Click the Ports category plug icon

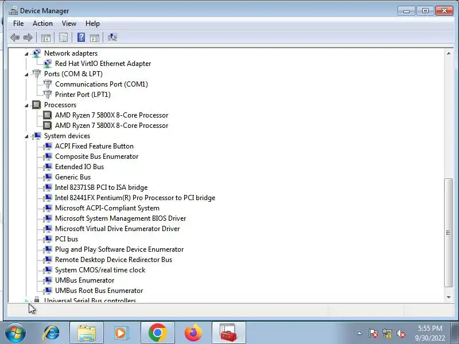click(37, 74)
